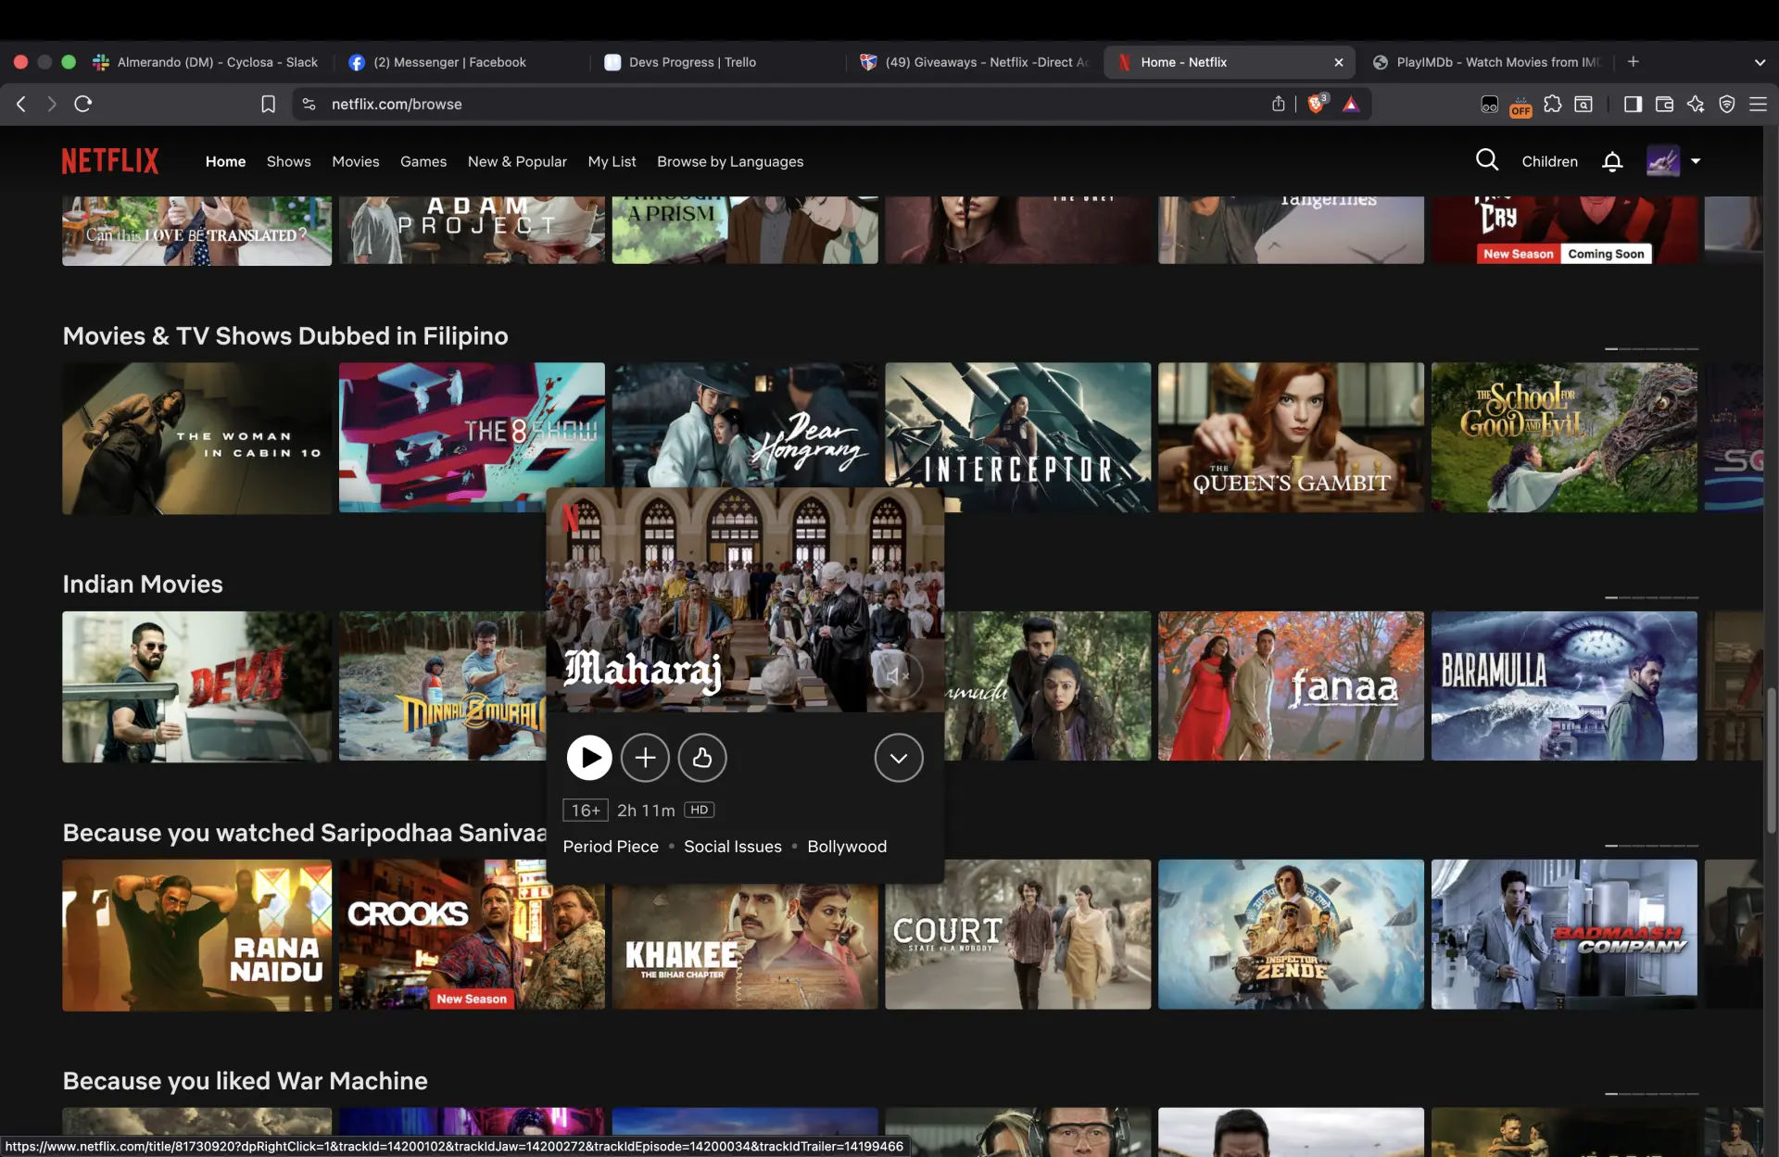Open the Badmaash Company thumbnail

click(1564, 934)
